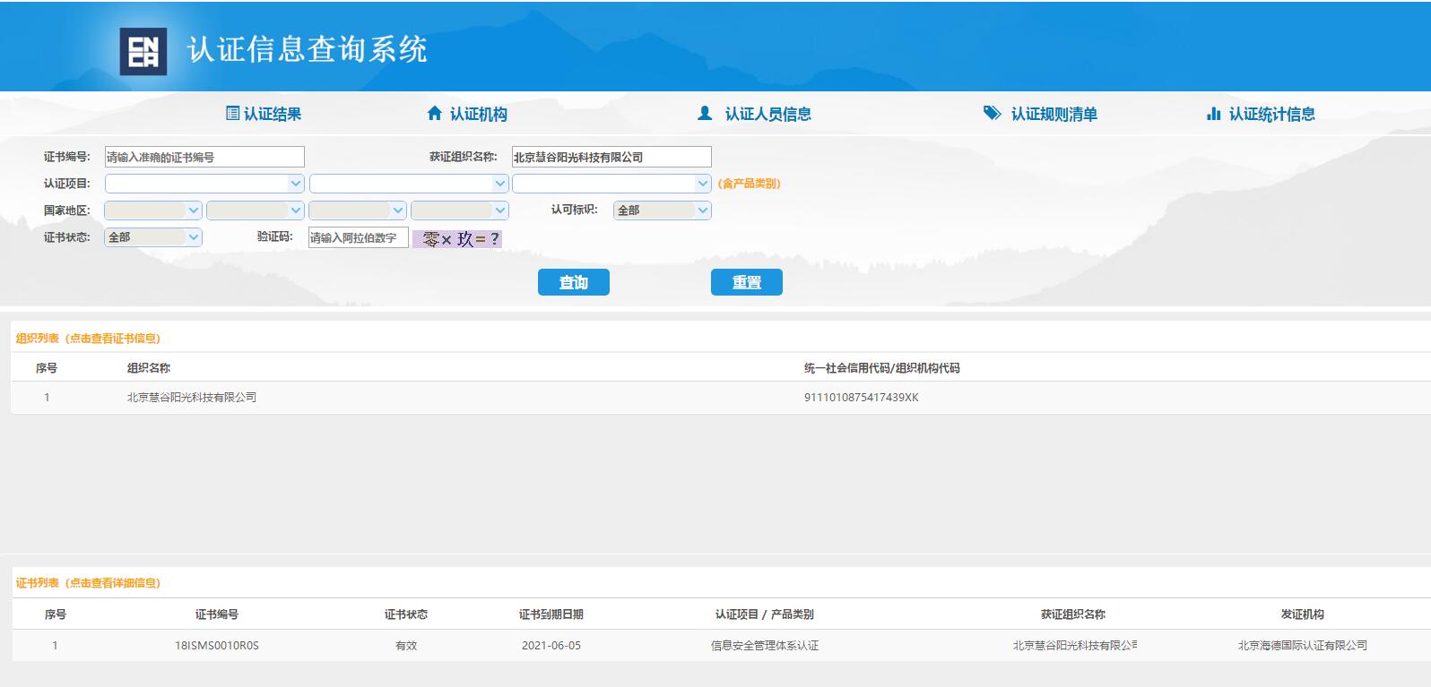Viewport: 1431px width, 687px height.
Task: Click the 获证组织名称 column header in 证书列表
Action: coord(1073,614)
